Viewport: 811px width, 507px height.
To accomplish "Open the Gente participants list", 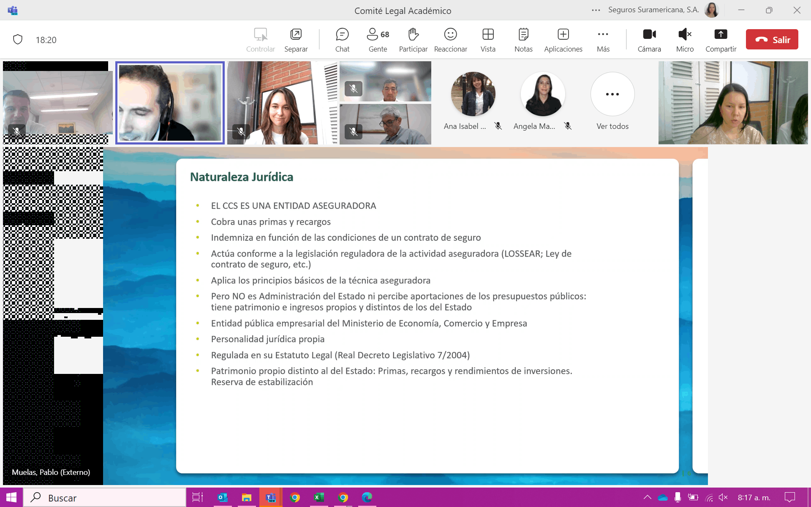I will (378, 40).
